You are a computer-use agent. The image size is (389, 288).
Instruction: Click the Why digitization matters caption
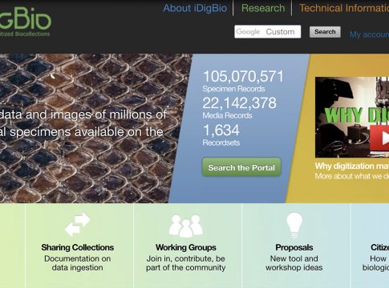pyautogui.click(x=352, y=166)
